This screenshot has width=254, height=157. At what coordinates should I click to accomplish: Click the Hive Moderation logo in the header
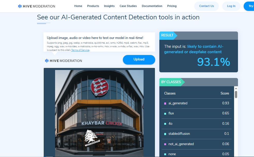pos(36,6)
